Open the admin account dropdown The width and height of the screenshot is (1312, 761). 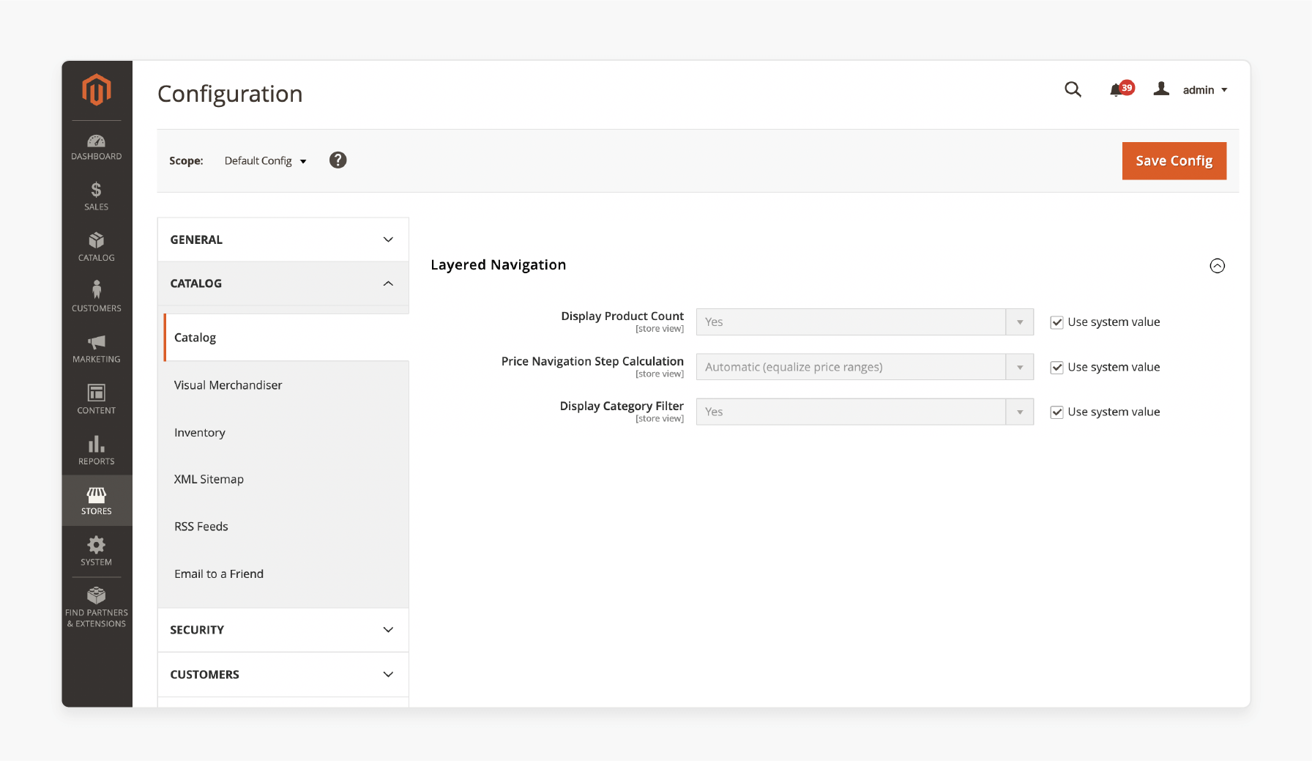1204,90
